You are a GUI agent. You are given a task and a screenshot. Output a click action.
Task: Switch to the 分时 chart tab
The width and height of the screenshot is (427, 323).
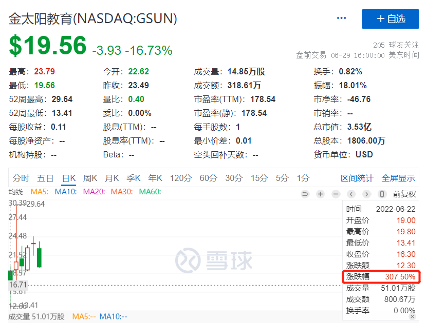(21, 178)
